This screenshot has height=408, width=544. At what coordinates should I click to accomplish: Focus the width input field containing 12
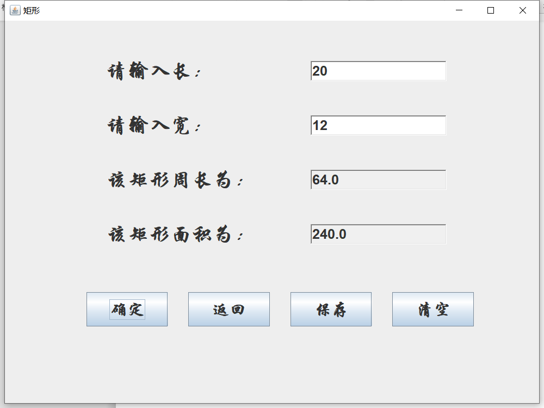point(378,125)
